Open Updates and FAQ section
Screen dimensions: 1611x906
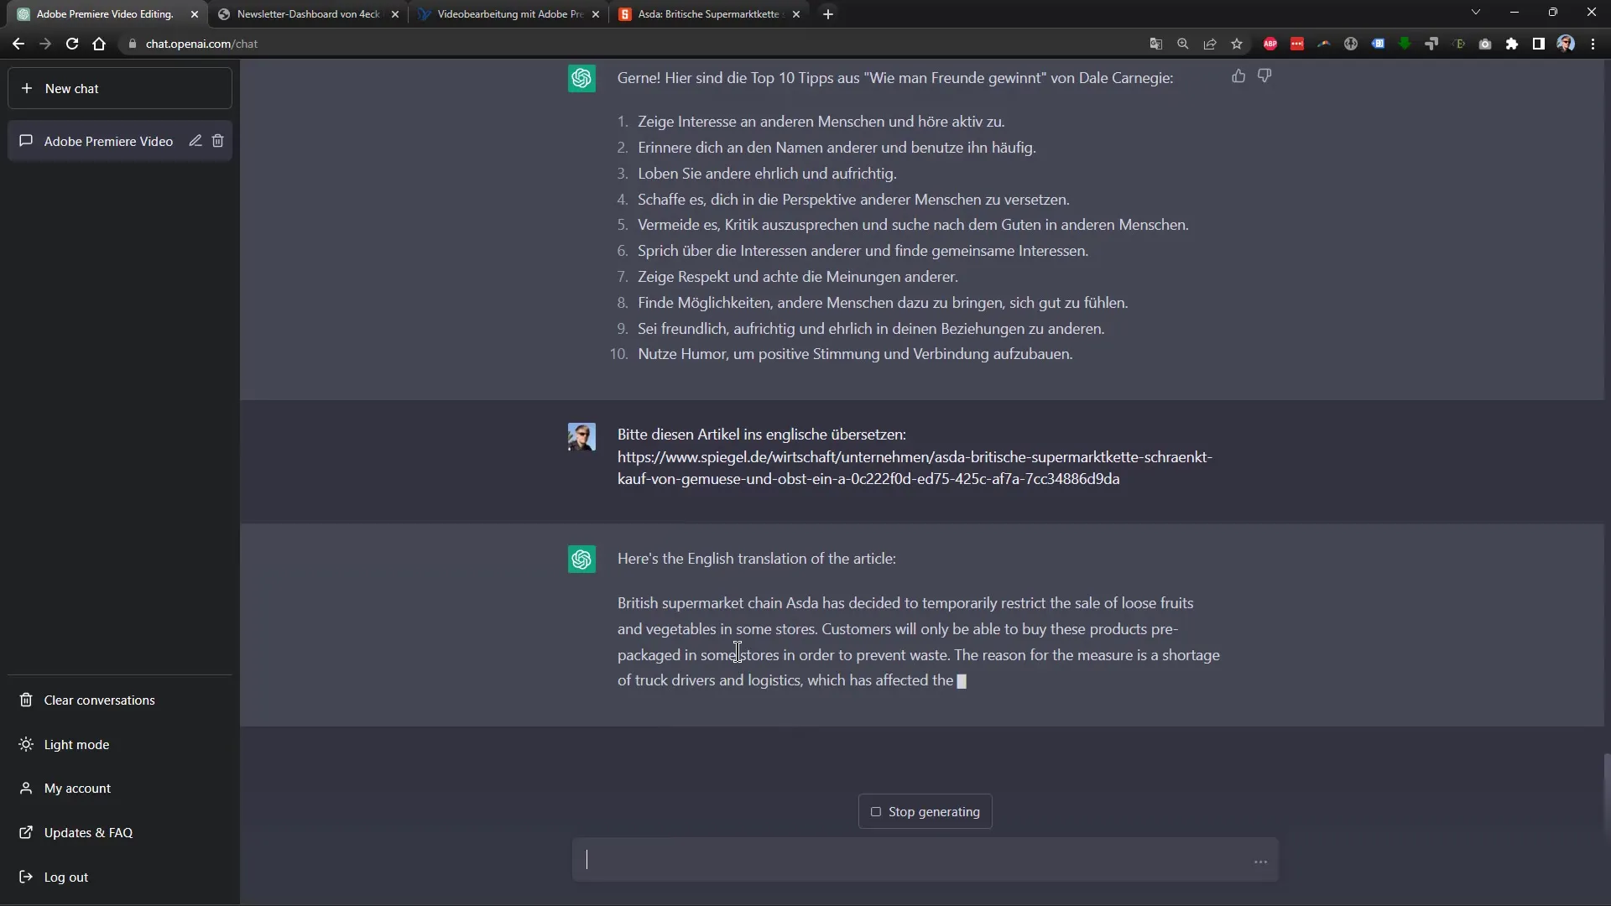pyautogui.click(x=87, y=832)
